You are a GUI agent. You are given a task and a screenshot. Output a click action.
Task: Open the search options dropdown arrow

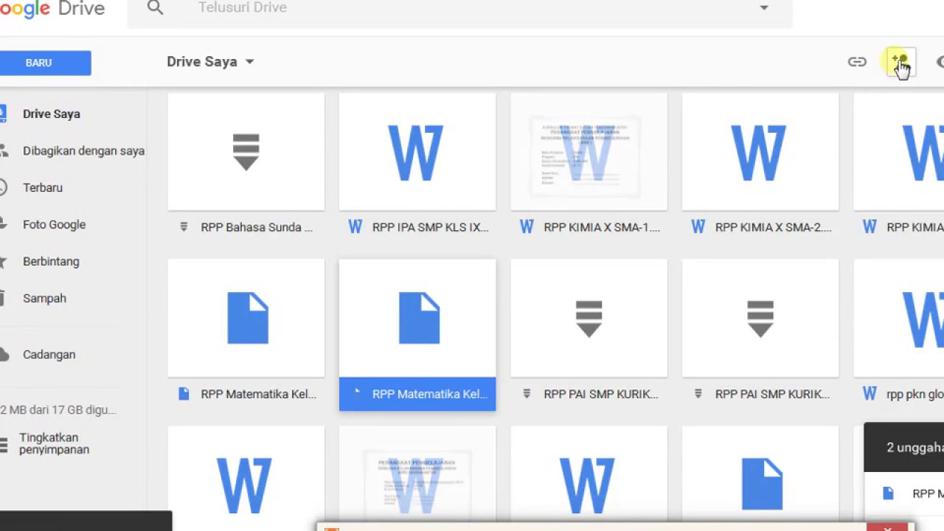coord(764,7)
